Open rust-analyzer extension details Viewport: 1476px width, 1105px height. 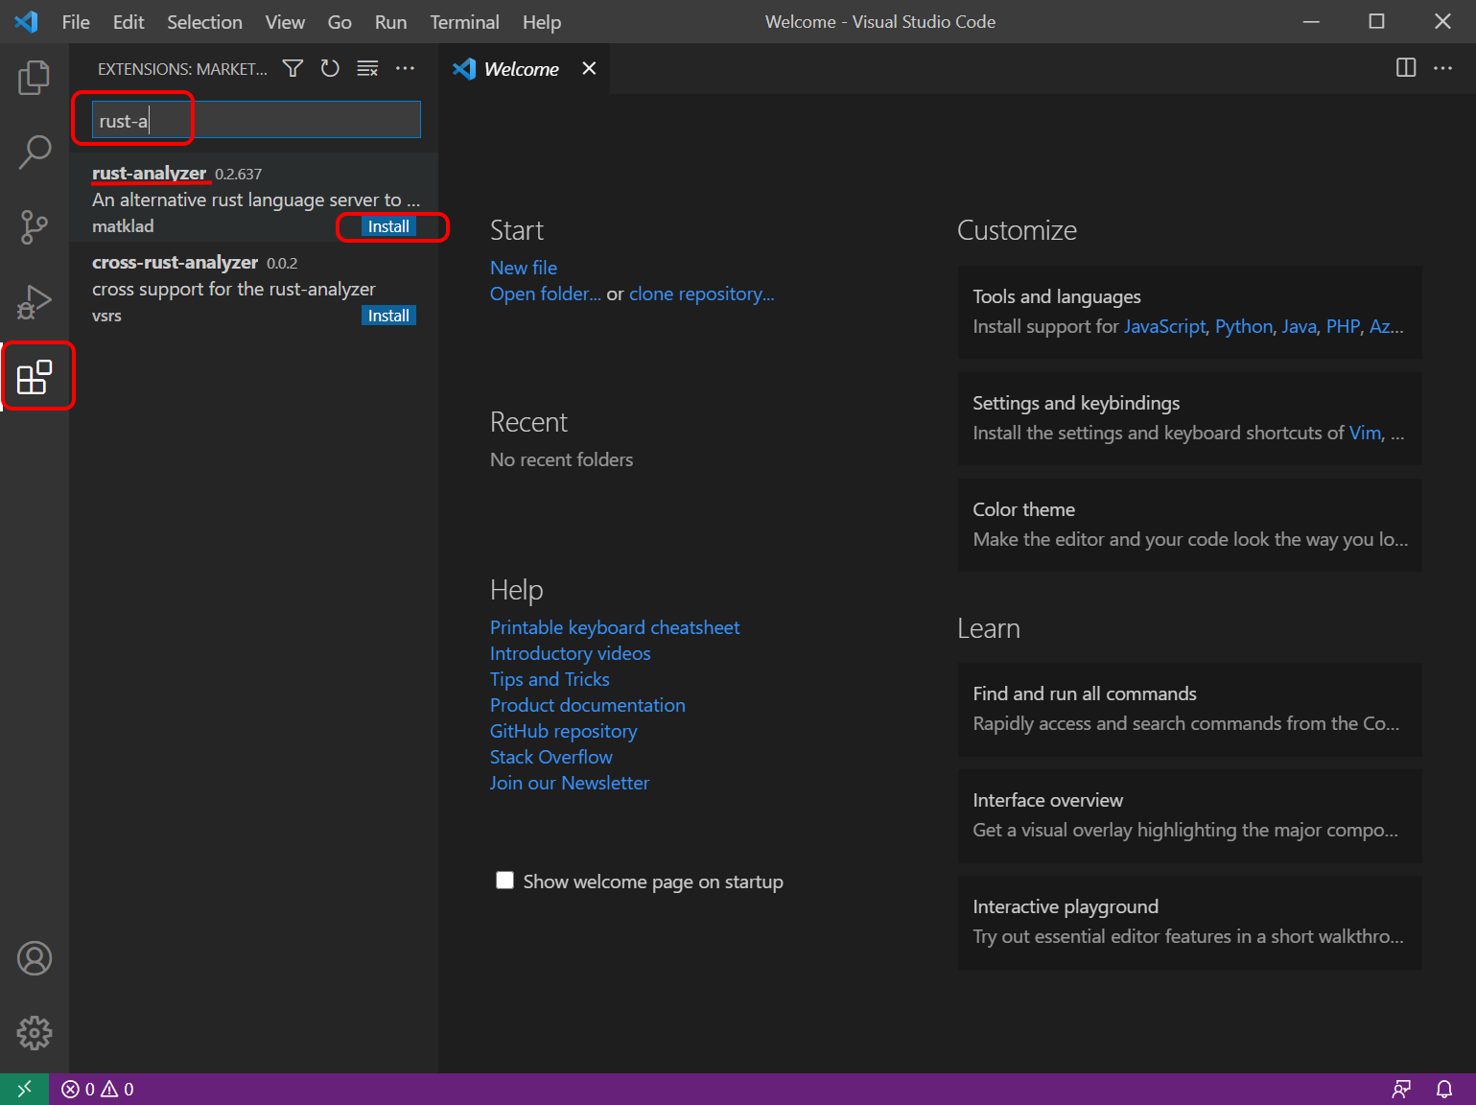pyautogui.click(x=254, y=199)
